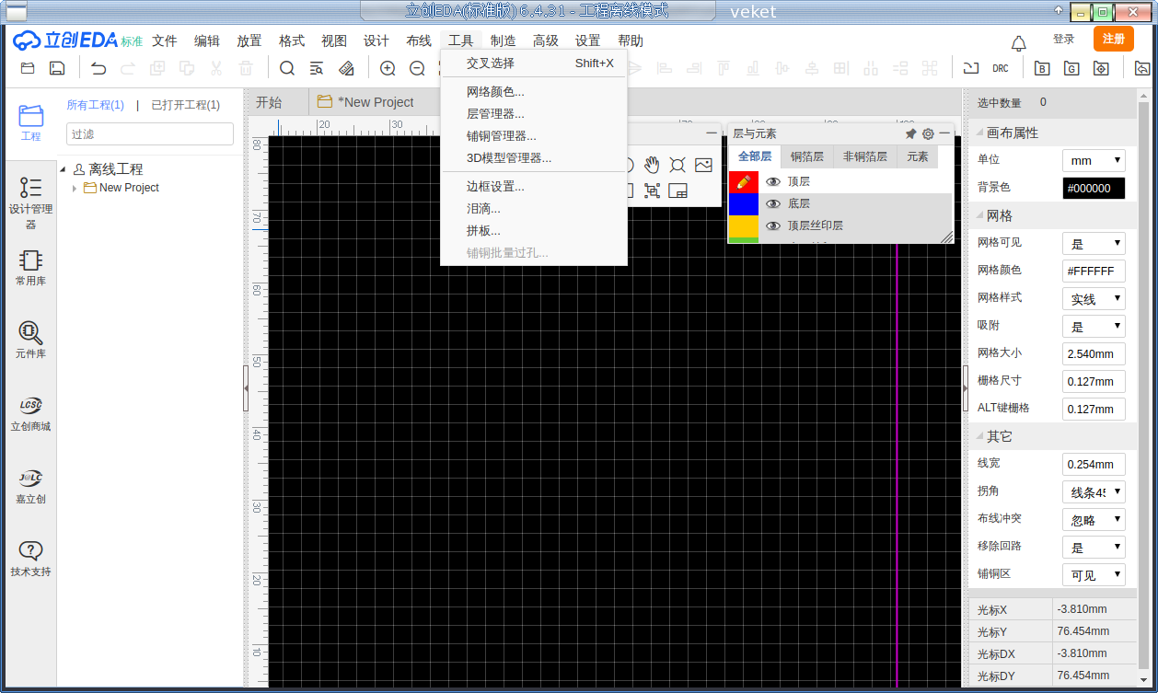
Task: Open the 设计管理器 design manager sidebar
Action: [x=30, y=202]
